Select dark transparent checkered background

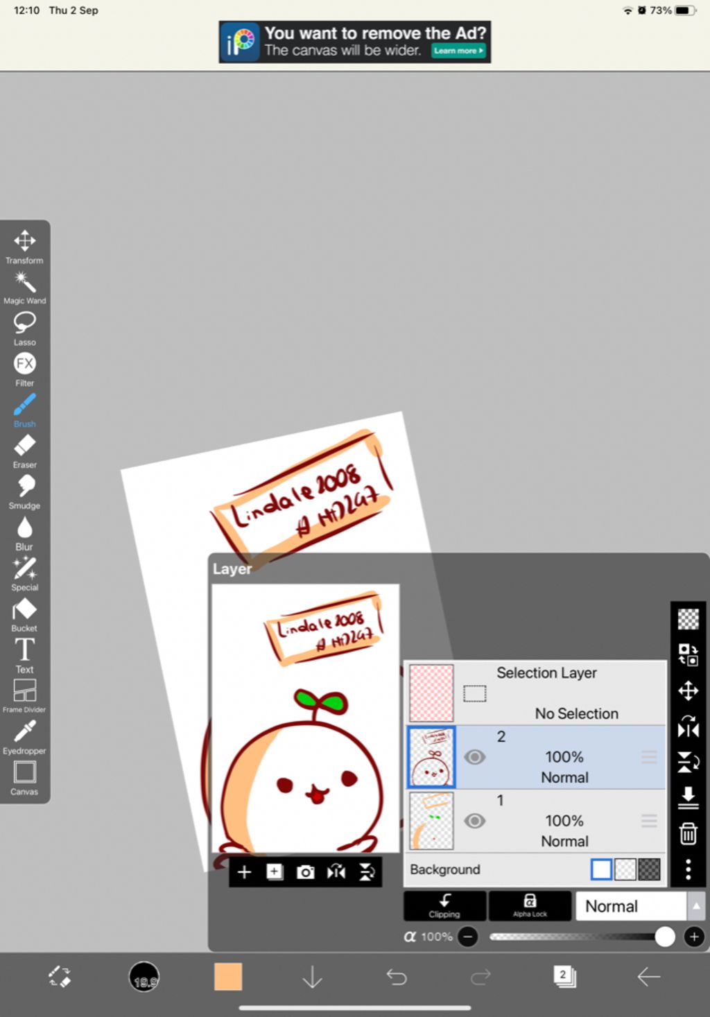(x=649, y=869)
